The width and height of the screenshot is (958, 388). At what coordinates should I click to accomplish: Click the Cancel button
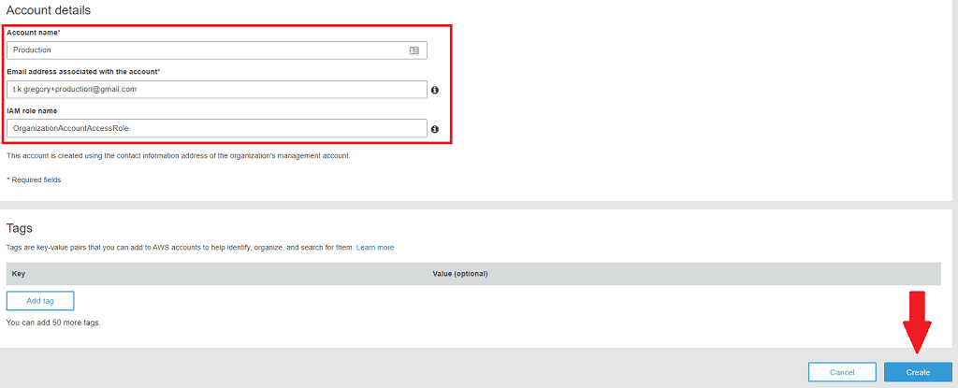click(842, 372)
